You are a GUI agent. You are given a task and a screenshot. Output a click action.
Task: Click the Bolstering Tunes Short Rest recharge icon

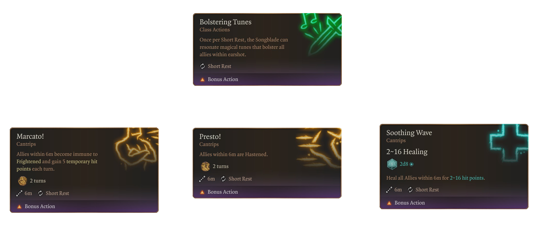tap(202, 66)
